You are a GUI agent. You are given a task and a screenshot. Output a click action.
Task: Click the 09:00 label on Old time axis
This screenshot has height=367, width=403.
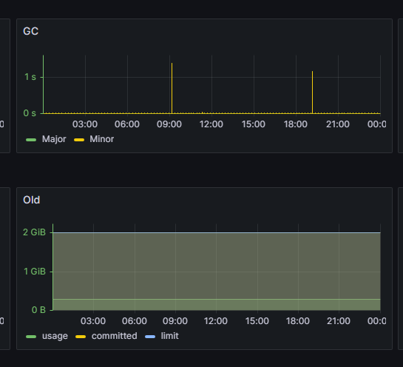pyautogui.click(x=175, y=321)
